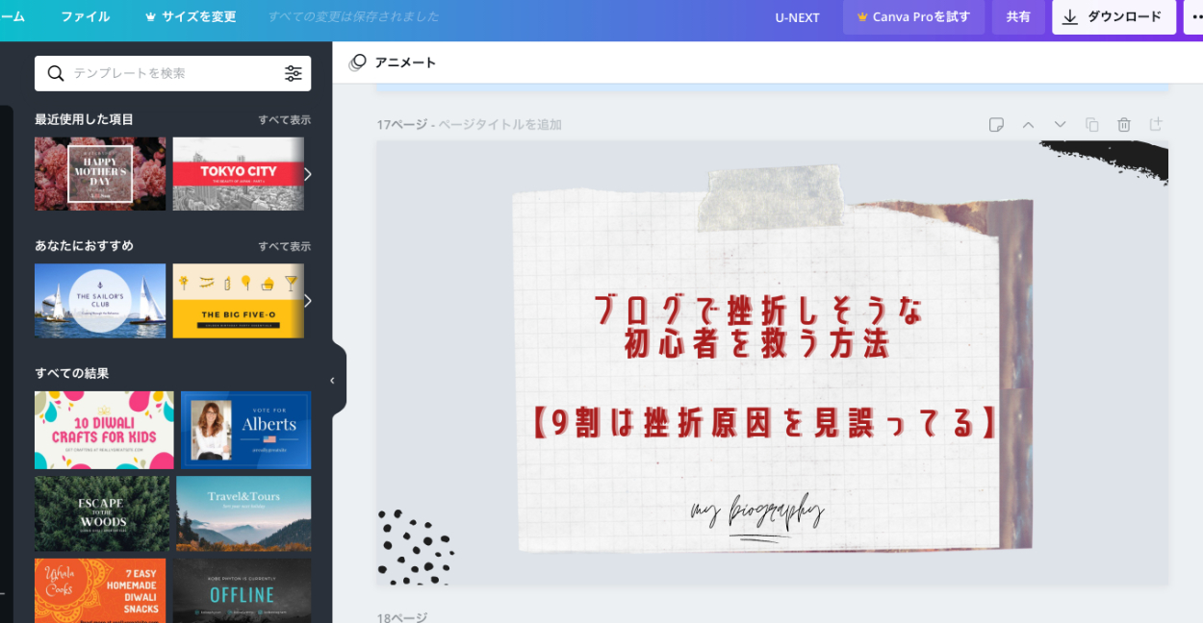The image size is (1203, 623).
Task: Show all recently used items link
Action: pos(284,120)
